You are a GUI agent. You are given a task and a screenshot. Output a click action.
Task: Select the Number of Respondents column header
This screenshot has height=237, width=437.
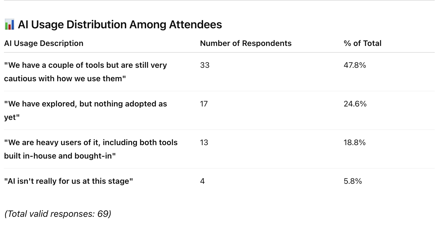246,43
